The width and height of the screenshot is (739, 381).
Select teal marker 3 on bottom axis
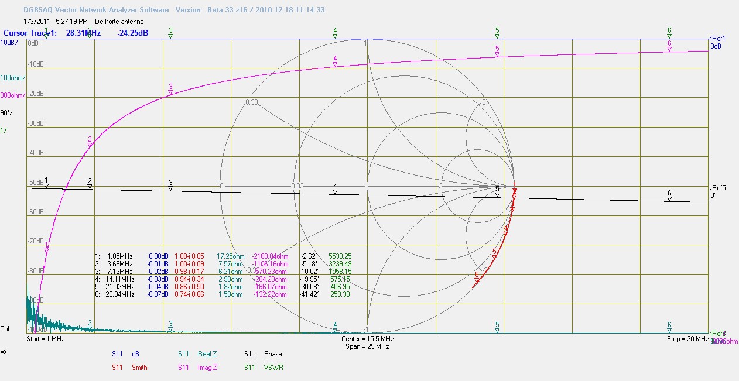tap(170, 327)
